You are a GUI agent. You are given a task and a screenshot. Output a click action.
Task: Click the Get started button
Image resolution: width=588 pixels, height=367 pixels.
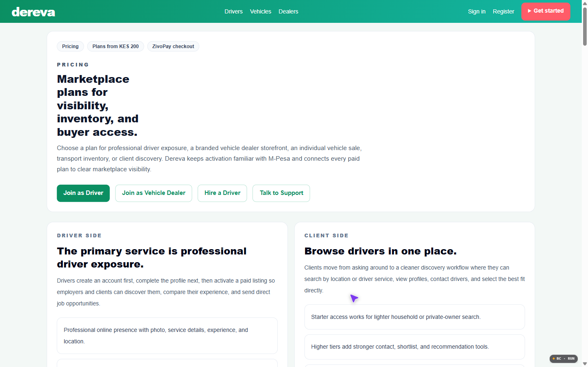tap(546, 11)
